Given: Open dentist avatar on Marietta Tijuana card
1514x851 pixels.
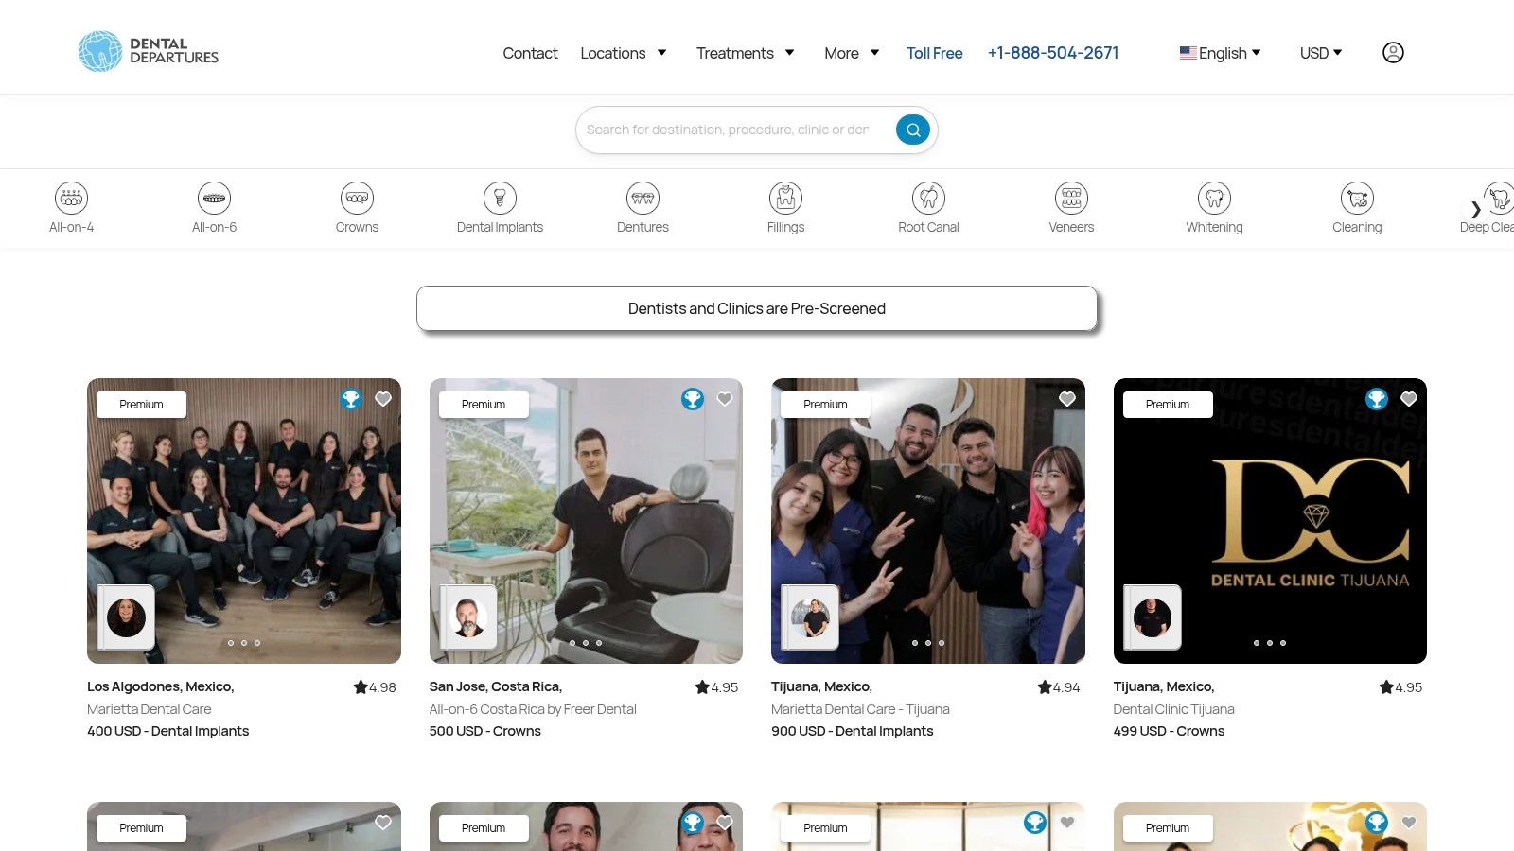Looking at the screenshot, I should [810, 617].
